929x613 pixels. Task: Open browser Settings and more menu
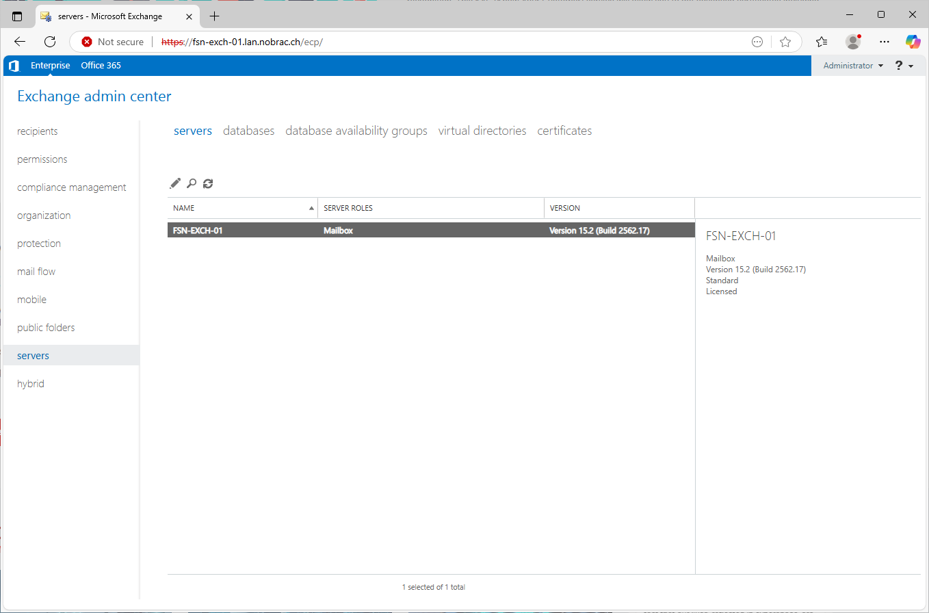click(884, 42)
